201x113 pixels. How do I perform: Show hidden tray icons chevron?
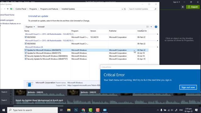[x=158, y=110]
